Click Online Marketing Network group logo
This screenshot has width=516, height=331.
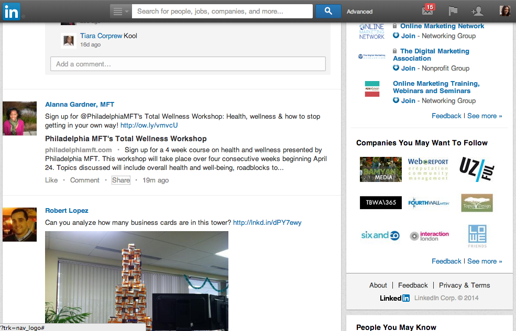(371, 31)
